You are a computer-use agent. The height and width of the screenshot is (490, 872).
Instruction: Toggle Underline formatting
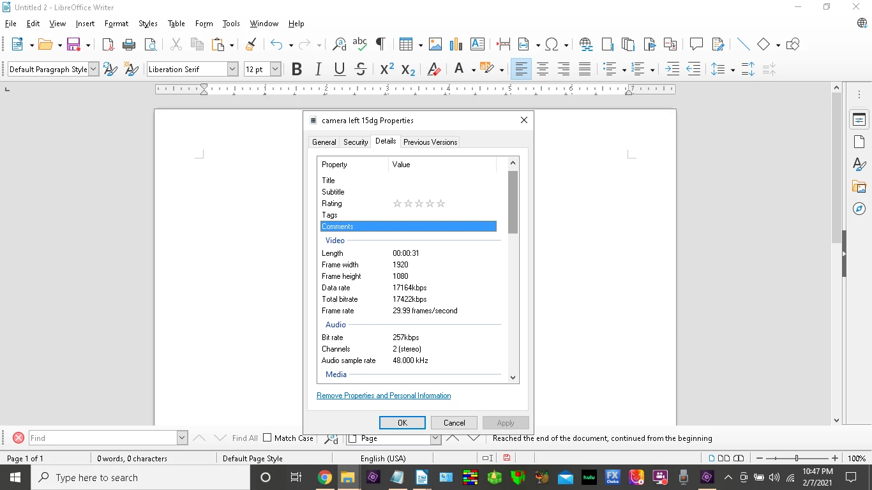[x=340, y=69]
